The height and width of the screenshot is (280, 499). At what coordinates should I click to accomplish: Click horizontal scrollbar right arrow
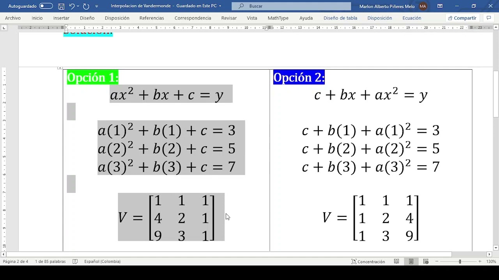[489, 254]
